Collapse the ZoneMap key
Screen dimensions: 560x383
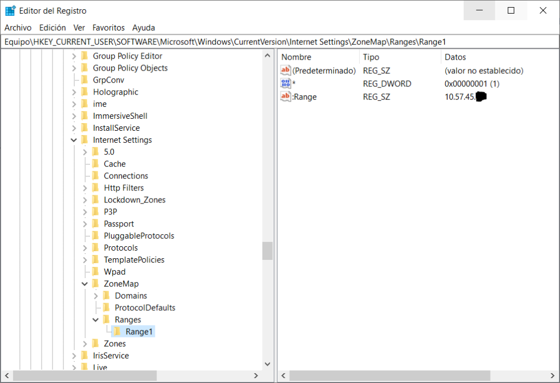tap(85, 284)
